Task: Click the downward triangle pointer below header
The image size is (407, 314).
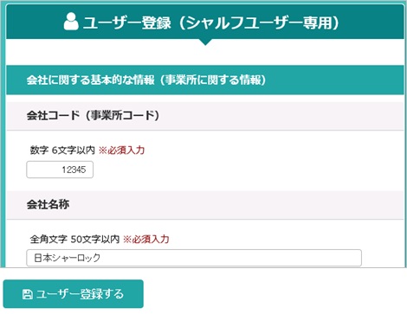Action: 205,42
